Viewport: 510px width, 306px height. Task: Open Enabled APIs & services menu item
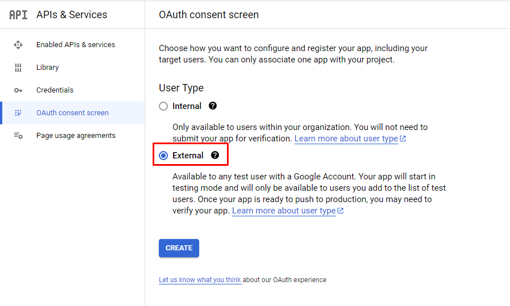[x=73, y=45]
